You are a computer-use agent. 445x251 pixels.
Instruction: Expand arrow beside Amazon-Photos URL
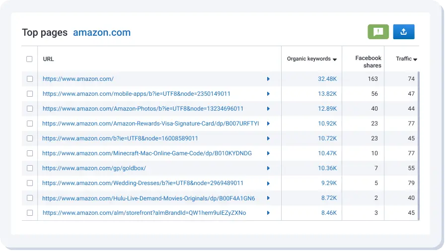[268, 109]
